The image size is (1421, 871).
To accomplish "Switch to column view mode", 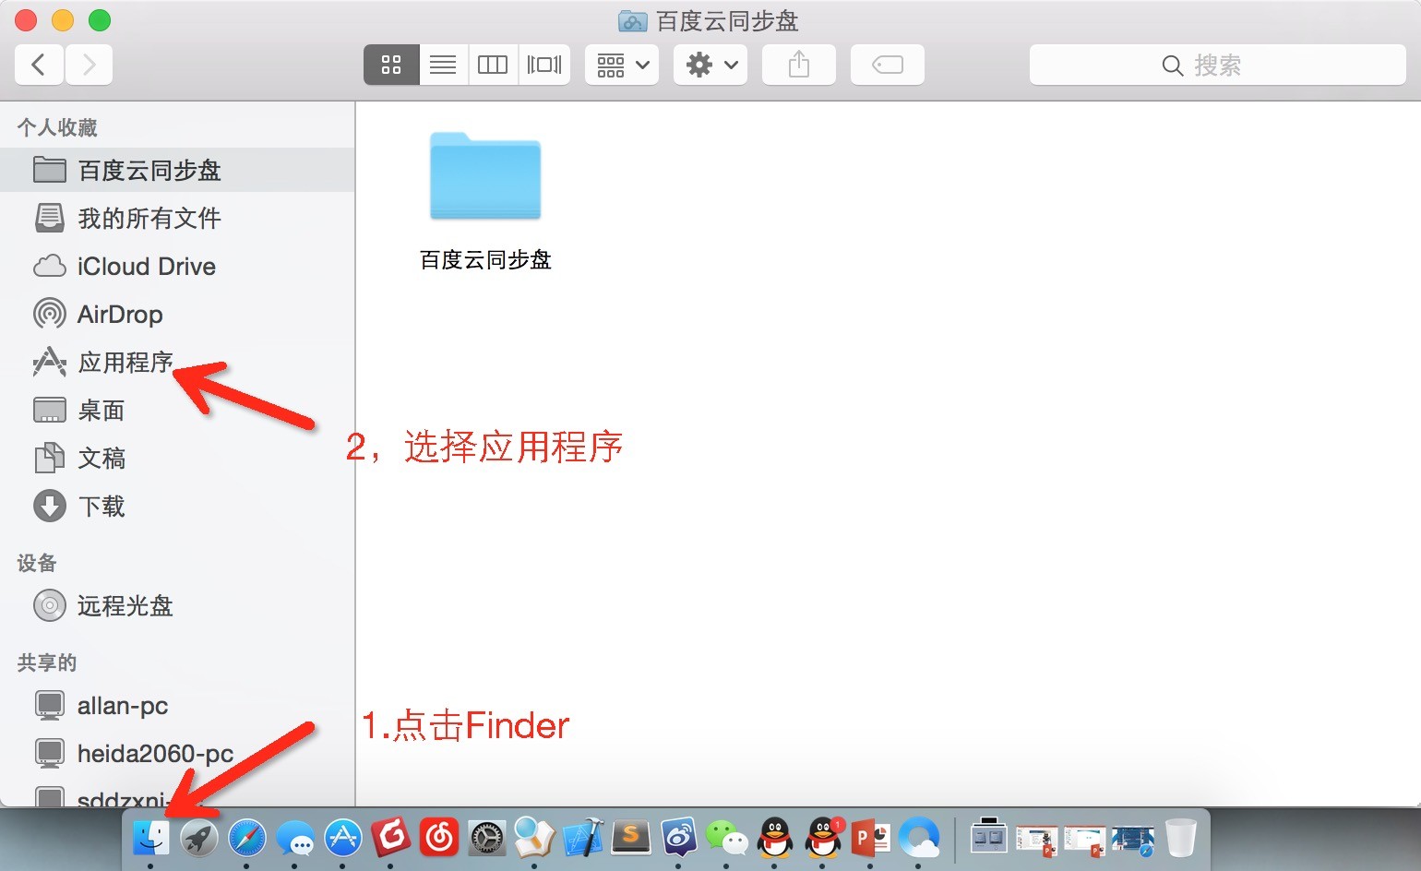I will [x=493, y=65].
